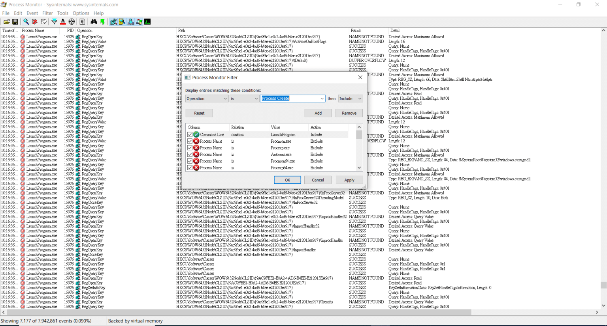Click the main horizontal scrollbar right arrow
607x326 pixels.
[x=597, y=312]
